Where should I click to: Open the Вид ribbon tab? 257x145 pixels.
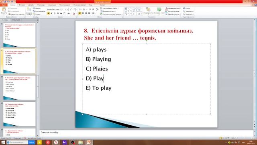(91, 5)
